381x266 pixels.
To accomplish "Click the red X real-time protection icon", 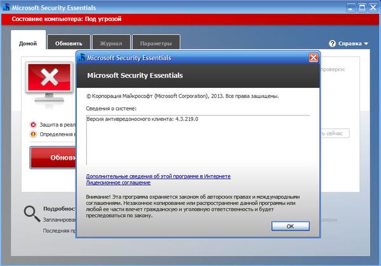I will 33,125.
